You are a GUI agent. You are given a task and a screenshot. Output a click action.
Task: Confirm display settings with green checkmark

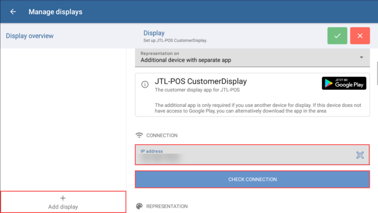pyautogui.click(x=337, y=35)
